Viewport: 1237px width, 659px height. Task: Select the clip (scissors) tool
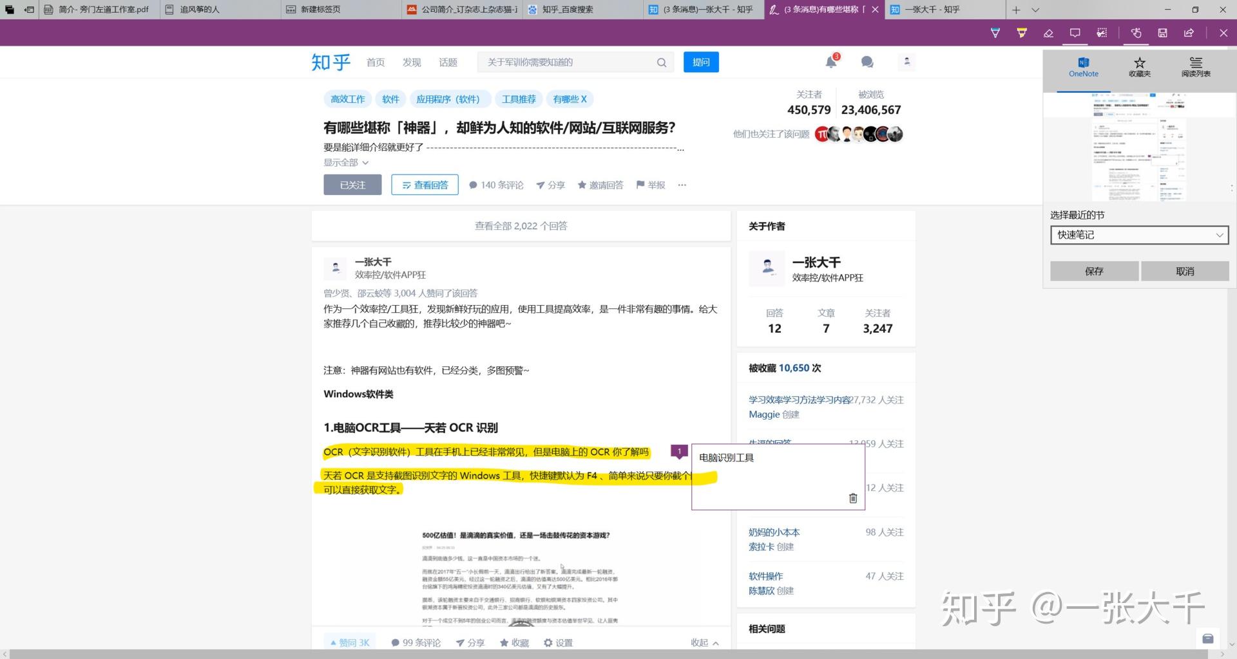1102,33
